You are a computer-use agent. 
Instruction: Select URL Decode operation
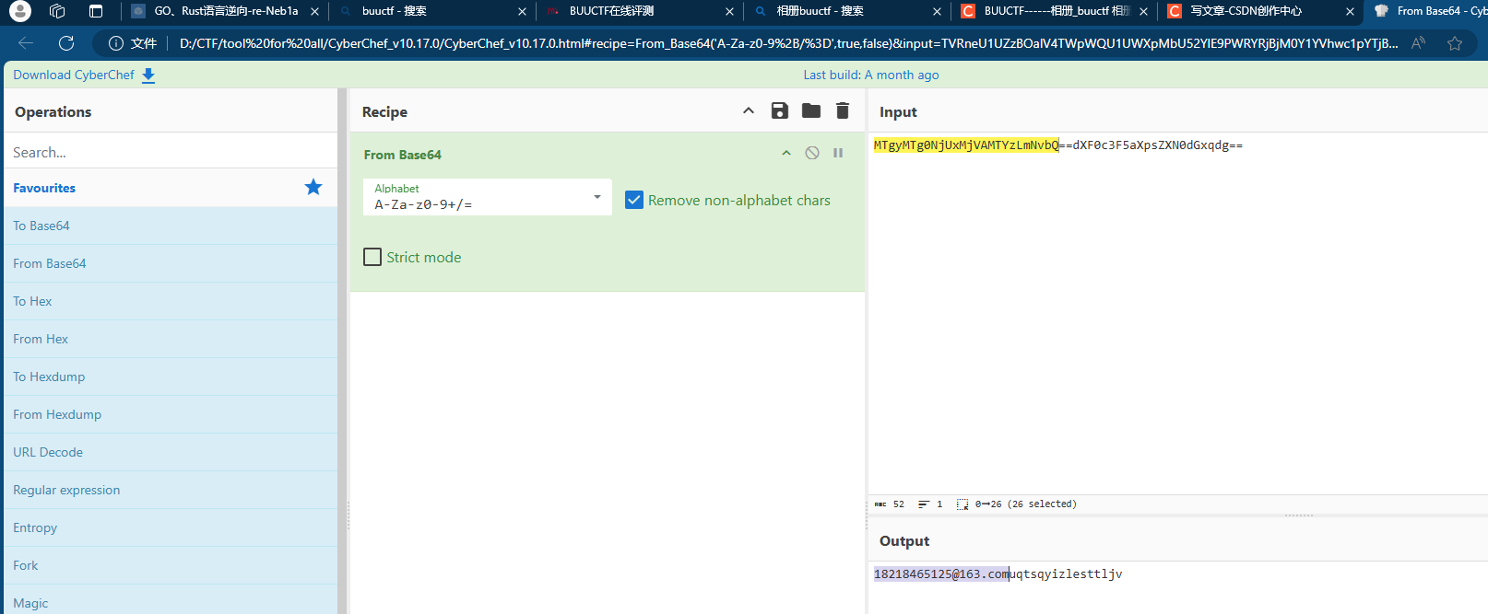(171, 452)
